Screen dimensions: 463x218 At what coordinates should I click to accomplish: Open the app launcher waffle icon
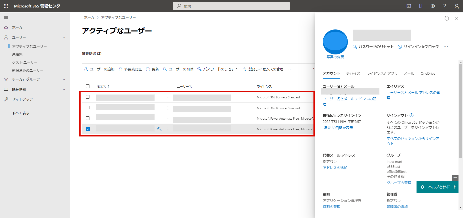[x=6, y=6]
